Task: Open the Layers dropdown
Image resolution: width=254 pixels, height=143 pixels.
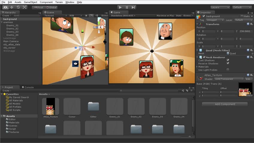Action: [x=220, y=7]
